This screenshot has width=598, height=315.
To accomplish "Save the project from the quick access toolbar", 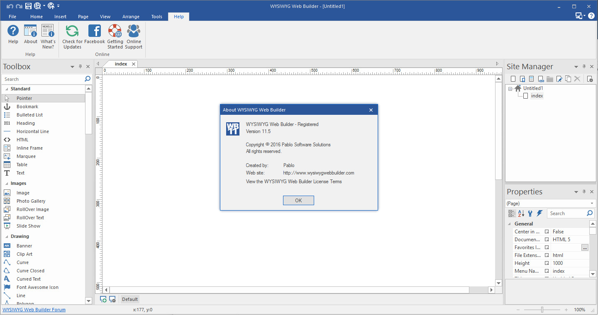I will [x=28, y=6].
